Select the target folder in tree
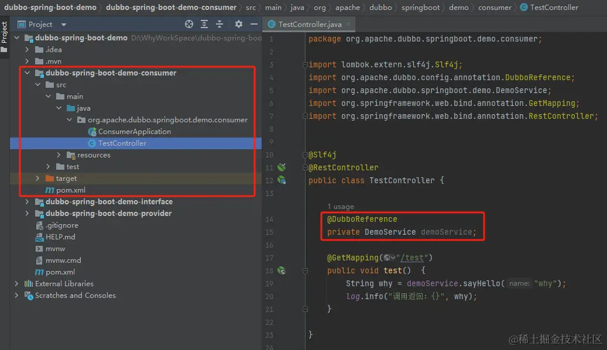This screenshot has height=350, width=607. 66,178
